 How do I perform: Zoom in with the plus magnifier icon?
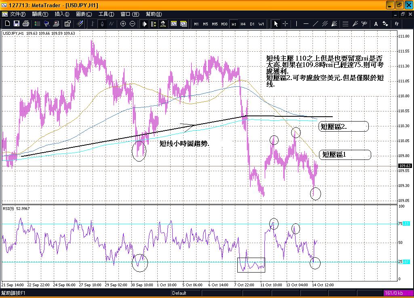tap(123, 24)
